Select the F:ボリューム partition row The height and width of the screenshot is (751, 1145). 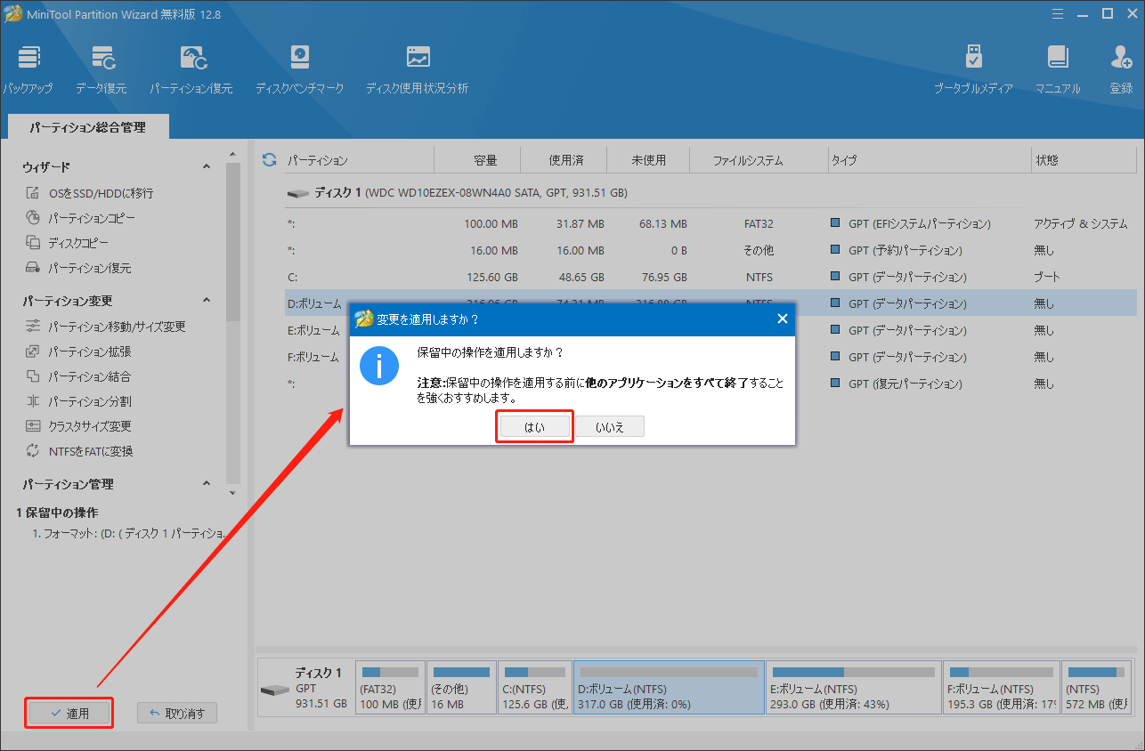711,357
